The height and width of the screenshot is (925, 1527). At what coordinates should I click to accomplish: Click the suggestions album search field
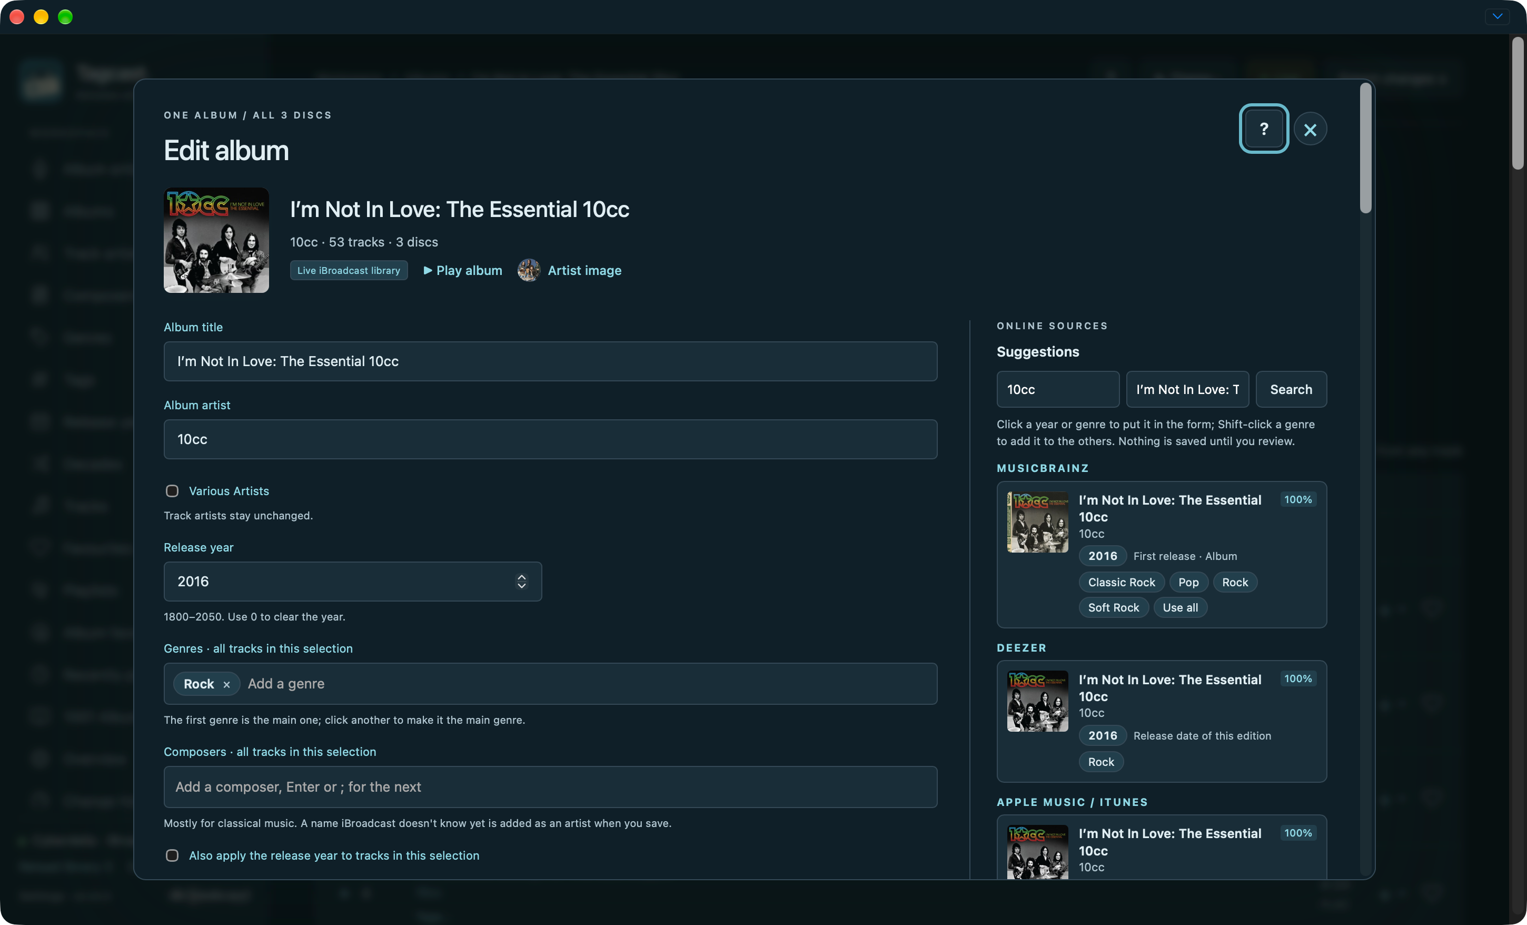pos(1187,389)
